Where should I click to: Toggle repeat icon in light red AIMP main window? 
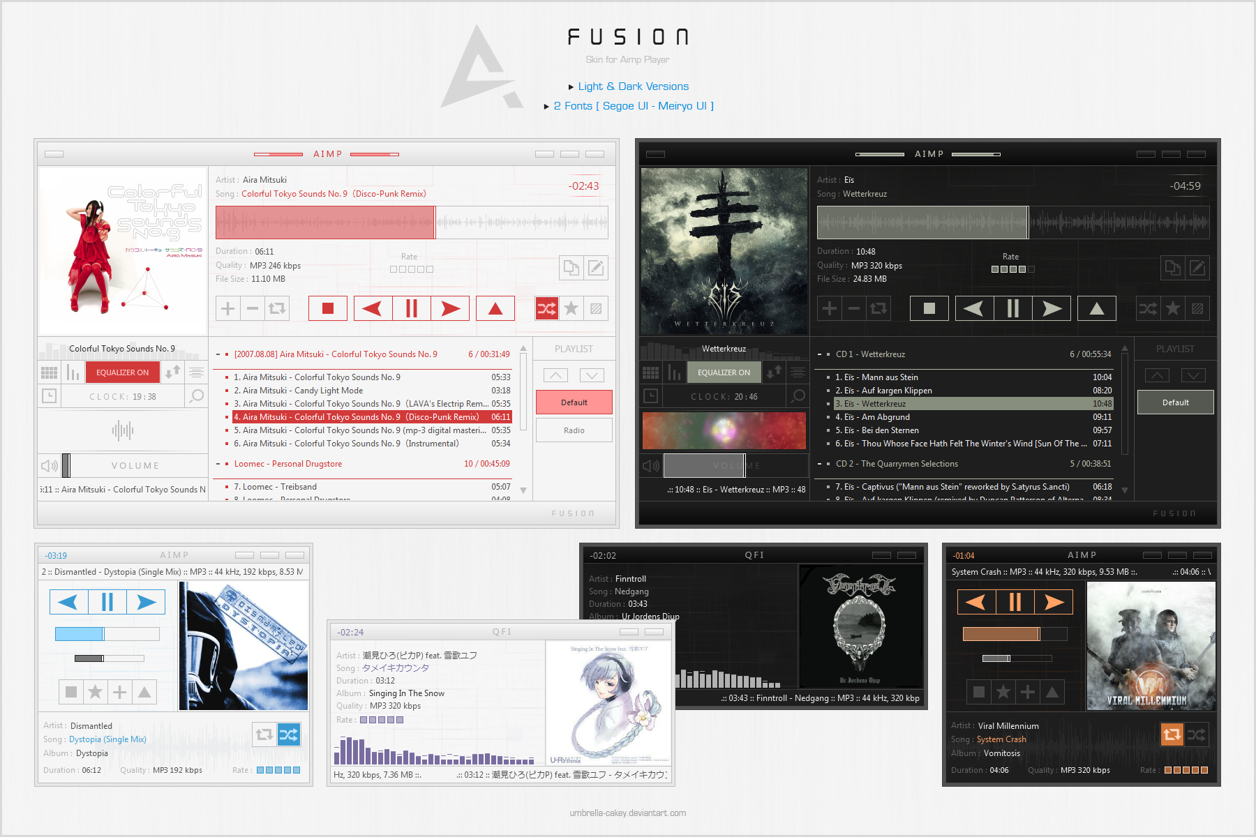[277, 308]
